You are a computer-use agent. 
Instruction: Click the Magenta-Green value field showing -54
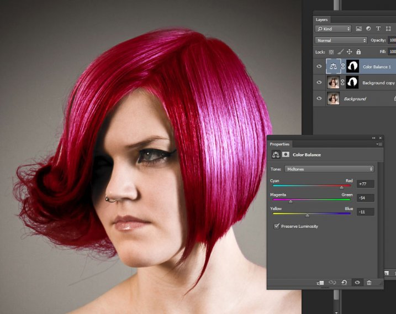pos(365,198)
